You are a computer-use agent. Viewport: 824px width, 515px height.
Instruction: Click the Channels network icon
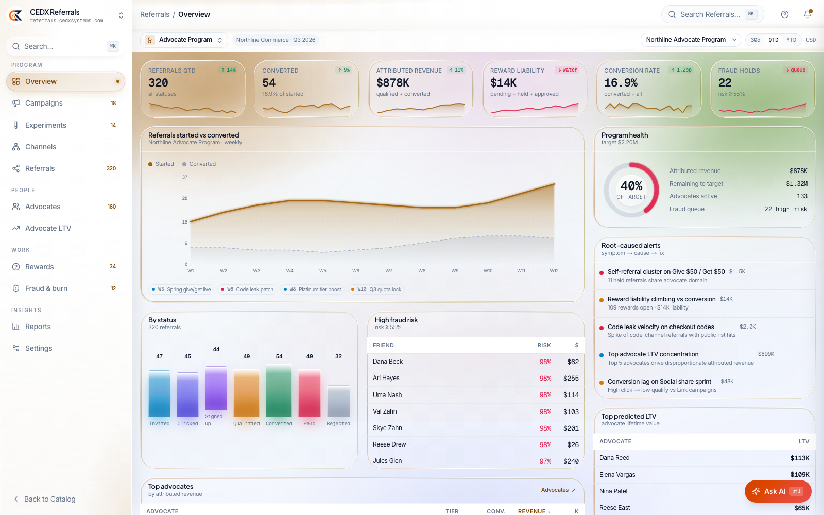[x=16, y=147]
